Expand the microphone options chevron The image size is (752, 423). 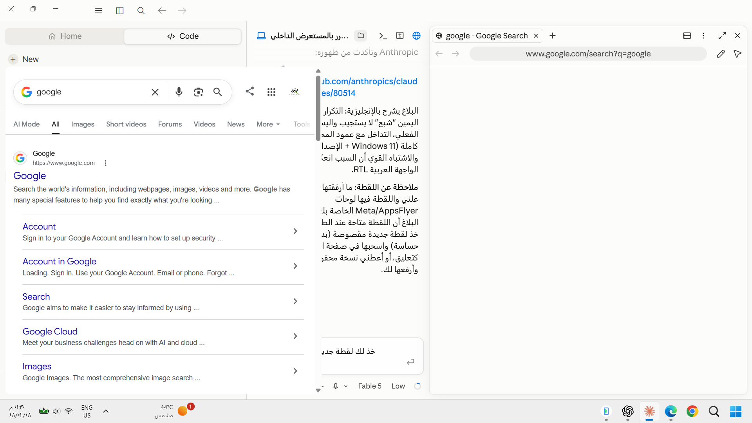coord(346,386)
